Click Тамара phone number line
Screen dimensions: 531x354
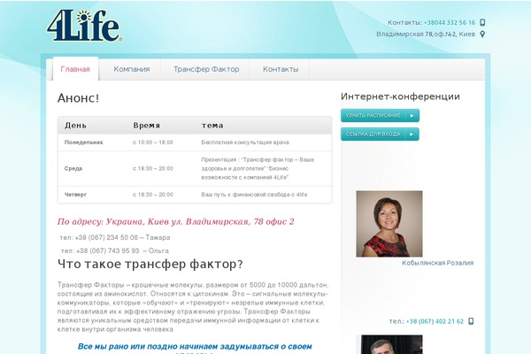(115, 237)
